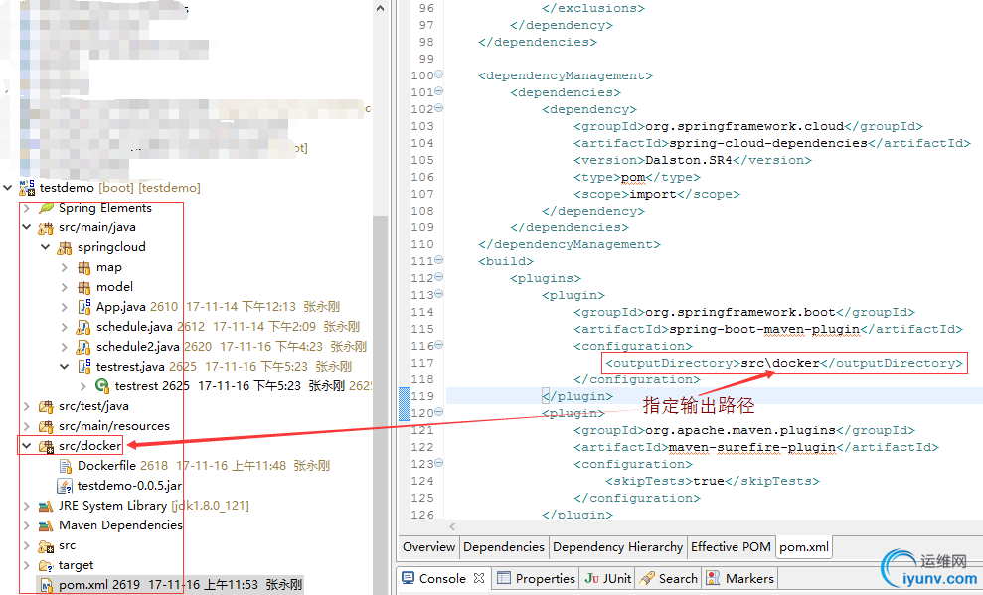
Task: Click the Dockerfile file icon
Action: pyautogui.click(x=66, y=465)
